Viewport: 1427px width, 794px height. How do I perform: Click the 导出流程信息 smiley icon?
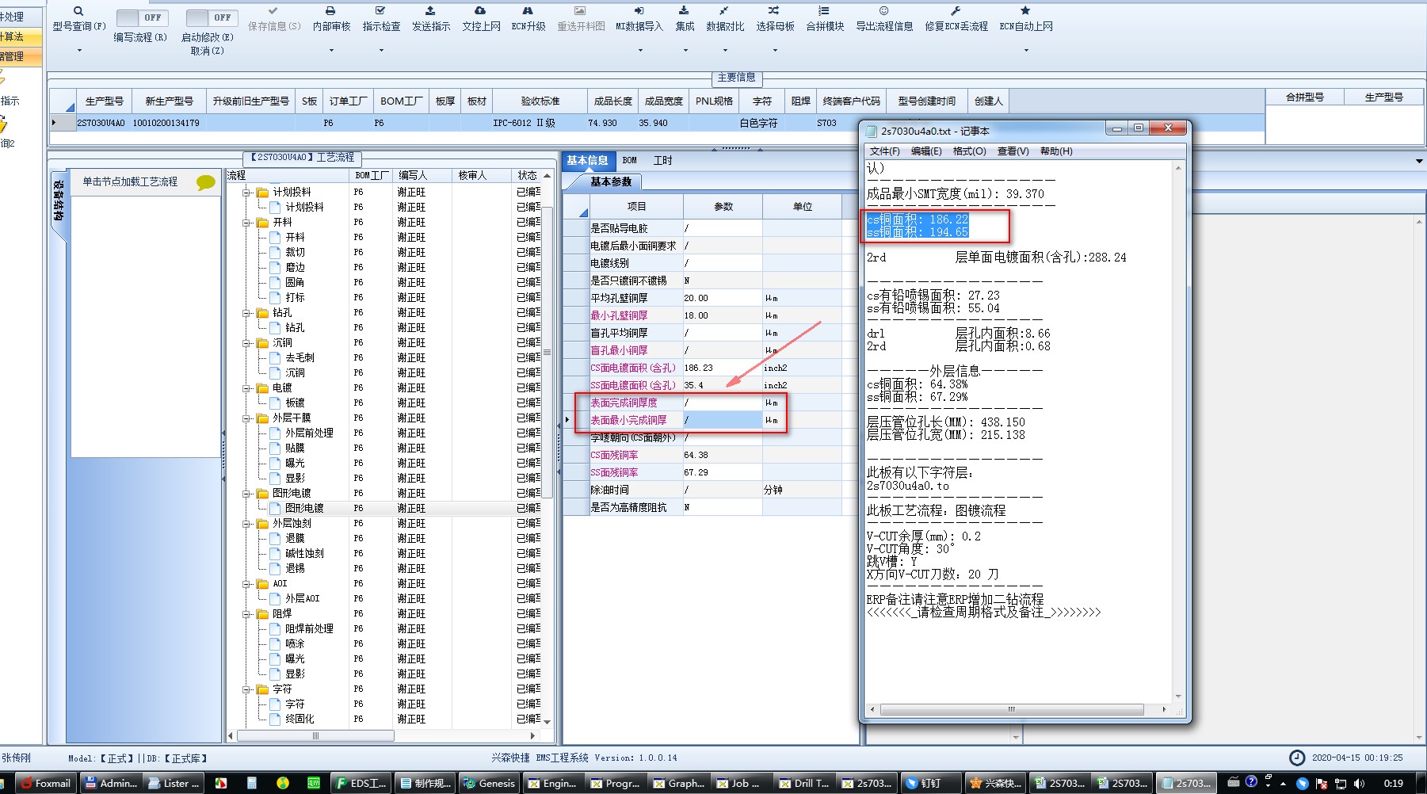[883, 11]
